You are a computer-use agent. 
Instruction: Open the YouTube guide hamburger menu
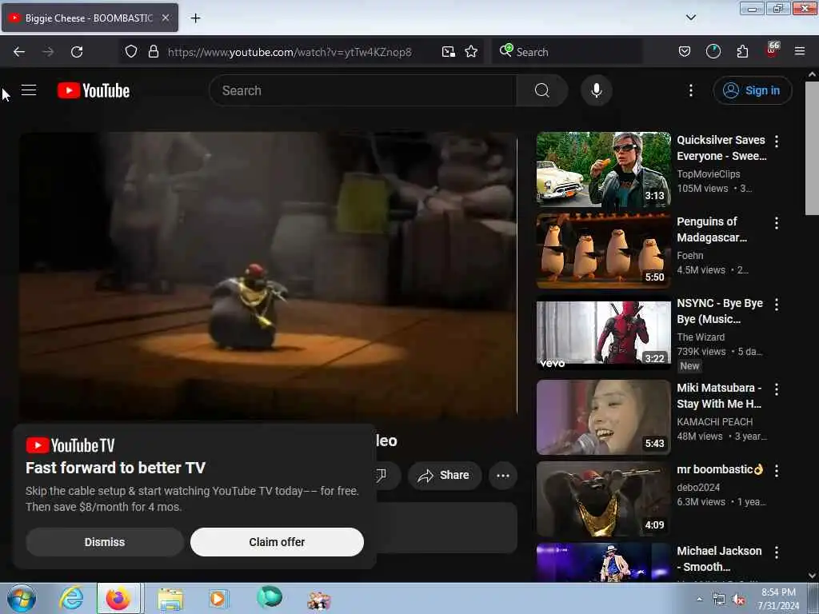(x=29, y=90)
